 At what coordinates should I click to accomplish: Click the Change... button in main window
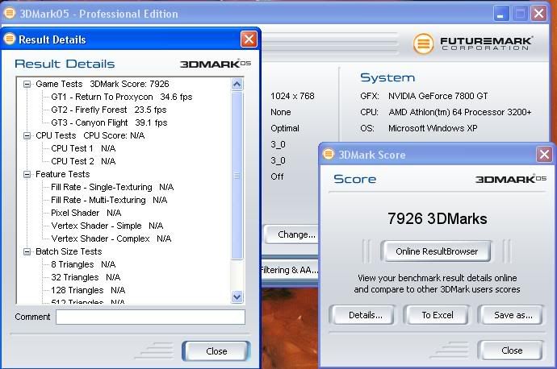pyautogui.click(x=292, y=234)
